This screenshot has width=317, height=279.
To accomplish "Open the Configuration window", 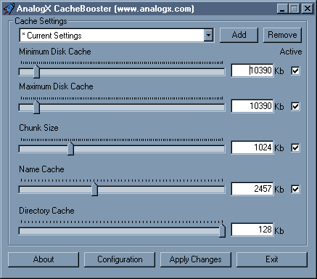I will [x=120, y=259].
